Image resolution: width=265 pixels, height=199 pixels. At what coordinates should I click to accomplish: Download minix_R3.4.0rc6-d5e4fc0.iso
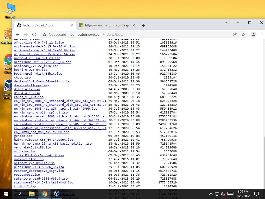pyautogui.click(x=39, y=155)
